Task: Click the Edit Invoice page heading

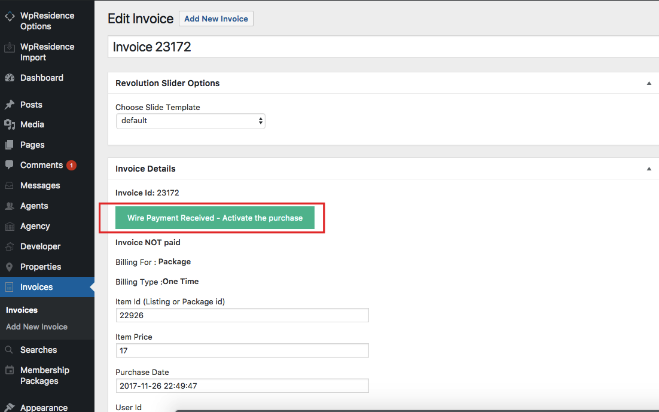Action: click(141, 19)
